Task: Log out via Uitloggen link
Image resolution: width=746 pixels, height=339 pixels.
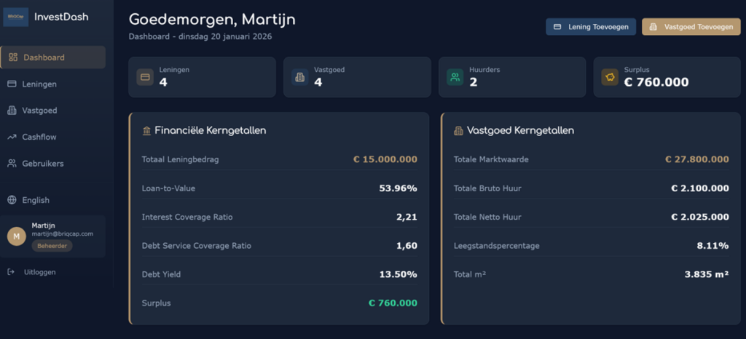Action: click(x=39, y=272)
